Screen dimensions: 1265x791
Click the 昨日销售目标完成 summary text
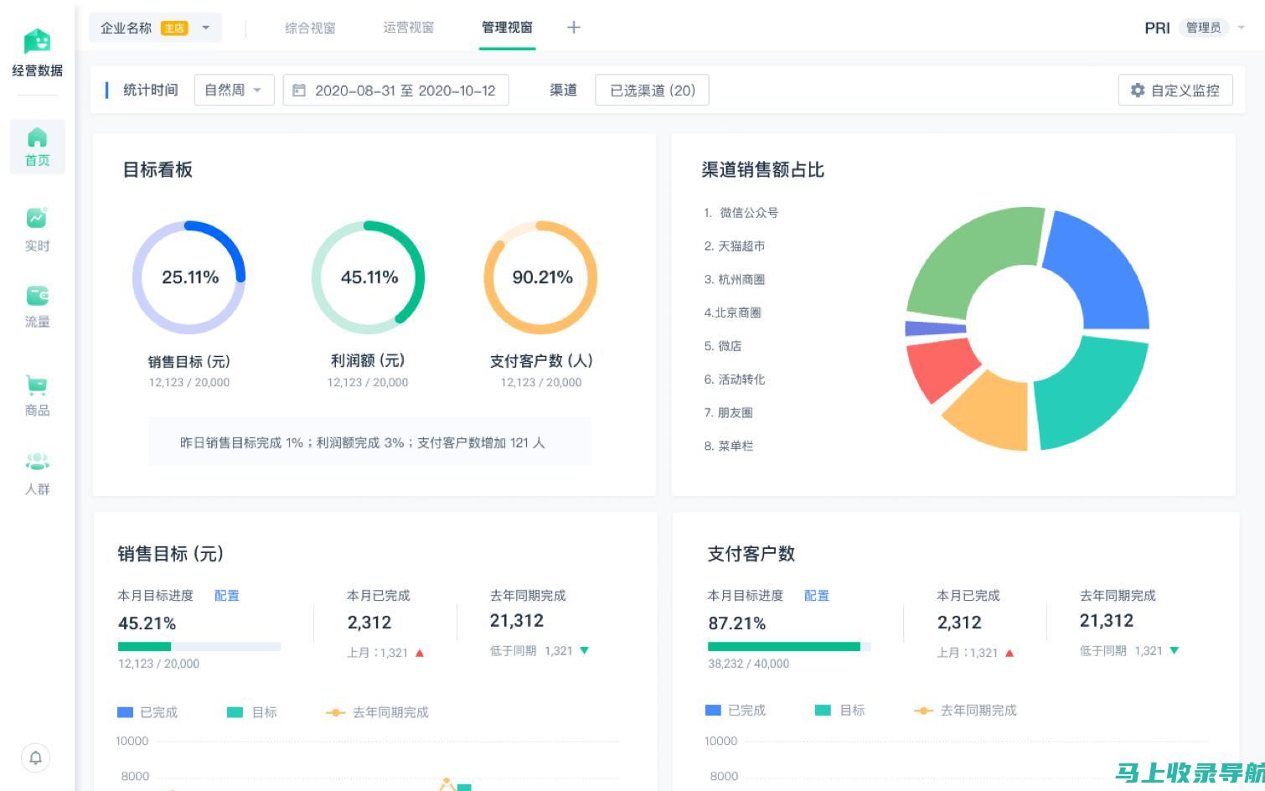(363, 442)
